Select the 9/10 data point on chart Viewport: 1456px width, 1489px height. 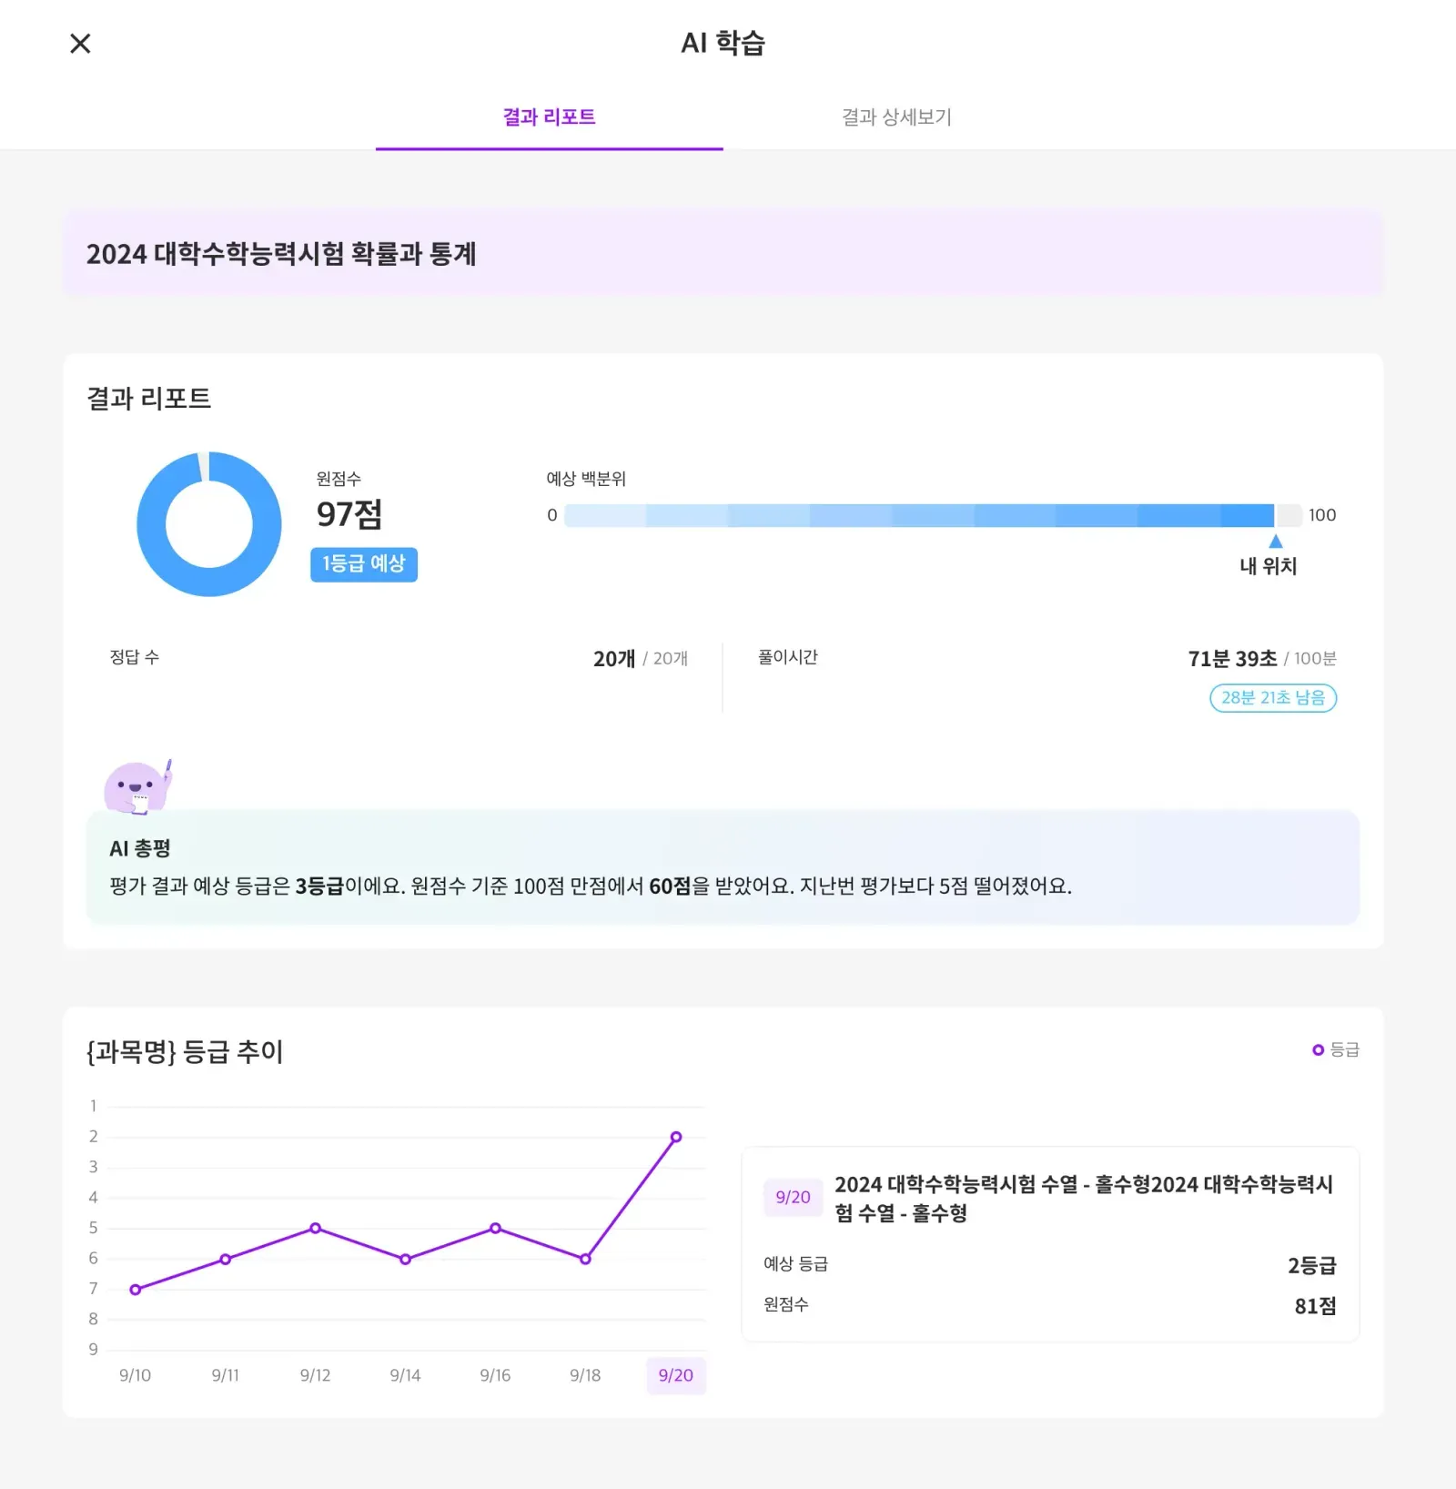point(136,1290)
